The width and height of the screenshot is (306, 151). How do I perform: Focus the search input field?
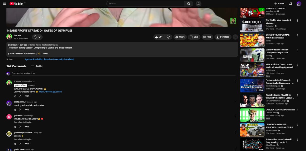[x=145, y=4]
